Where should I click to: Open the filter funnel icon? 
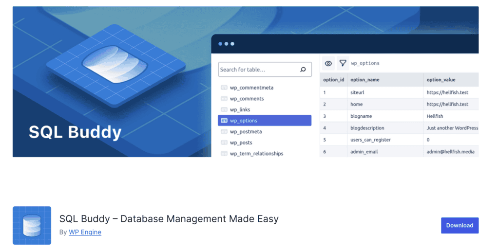343,63
